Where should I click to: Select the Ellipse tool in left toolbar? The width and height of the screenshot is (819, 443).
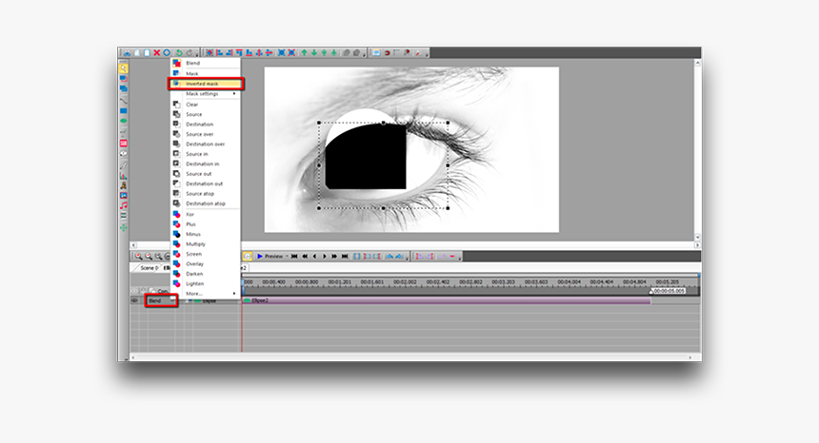coord(124,121)
